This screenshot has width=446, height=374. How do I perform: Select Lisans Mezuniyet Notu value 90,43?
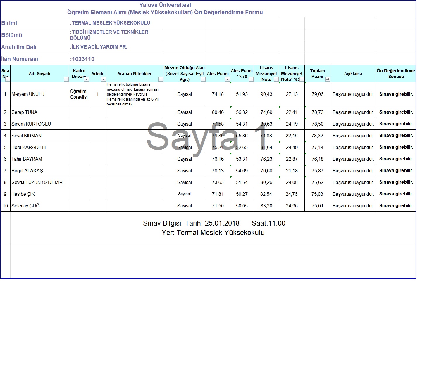(x=266, y=94)
